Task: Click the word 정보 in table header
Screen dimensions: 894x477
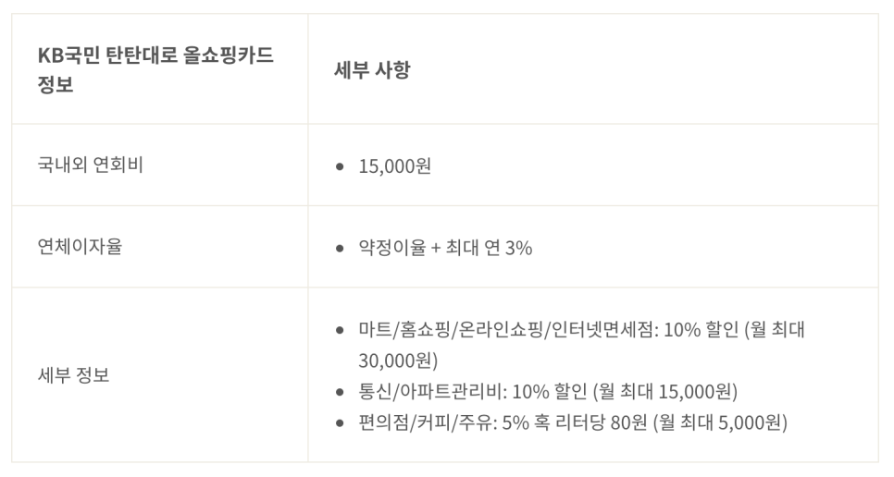Action: 56,85
